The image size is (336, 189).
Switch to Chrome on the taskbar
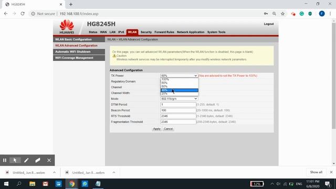pyautogui.click(x=72, y=184)
